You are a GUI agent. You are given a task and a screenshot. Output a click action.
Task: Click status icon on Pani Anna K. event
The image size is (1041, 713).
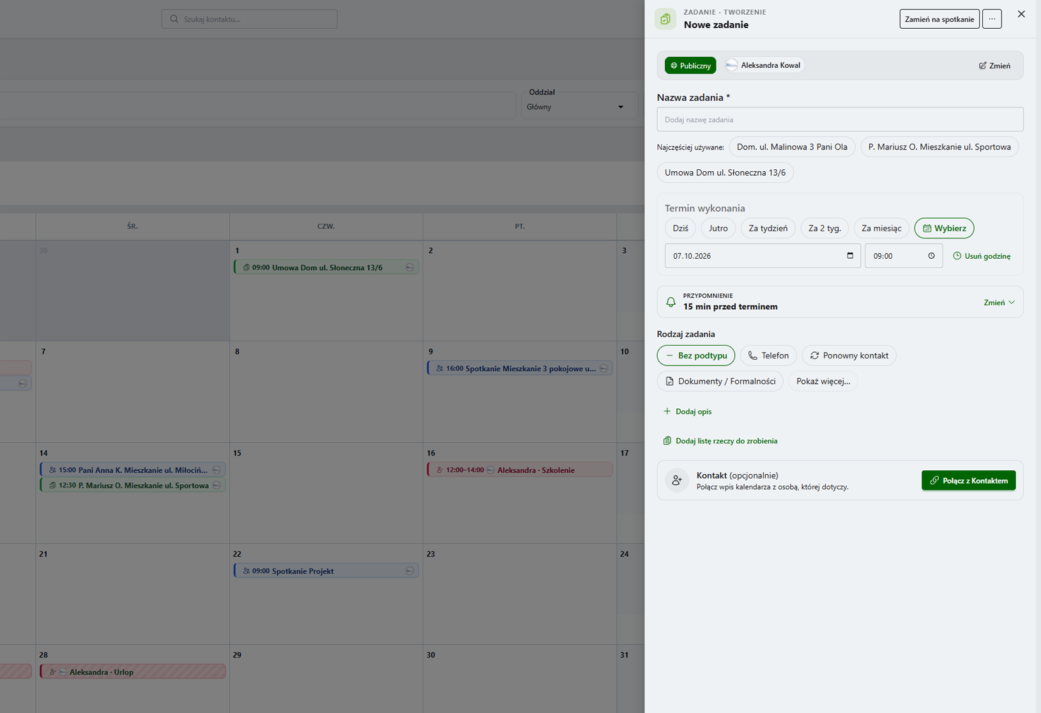coord(217,470)
